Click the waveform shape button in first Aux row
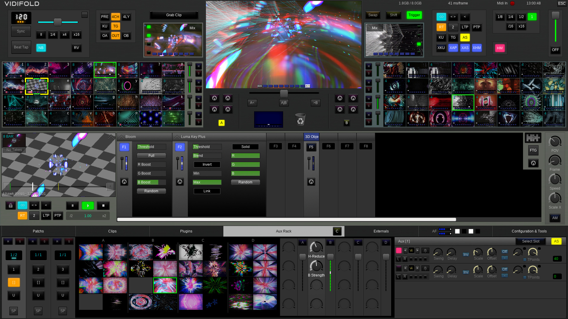 425,250
